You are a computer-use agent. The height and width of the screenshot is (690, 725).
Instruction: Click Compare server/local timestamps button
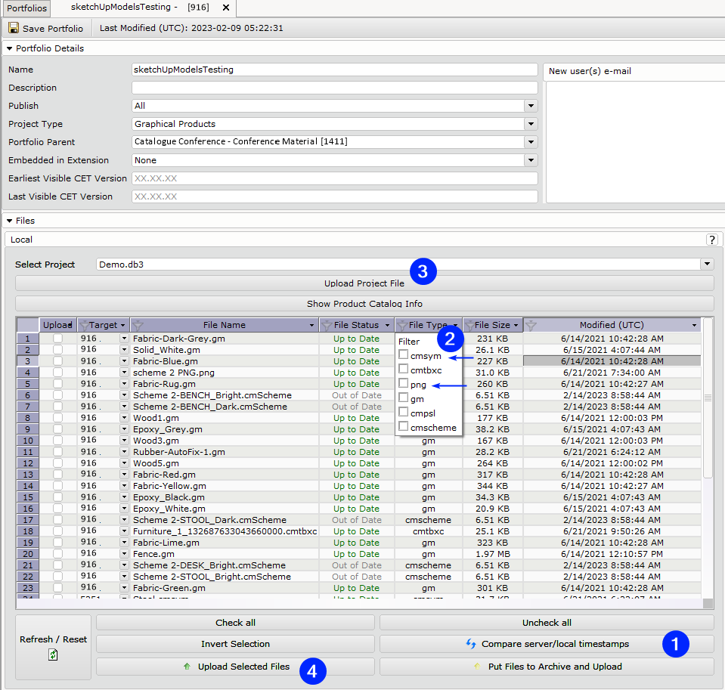point(547,644)
